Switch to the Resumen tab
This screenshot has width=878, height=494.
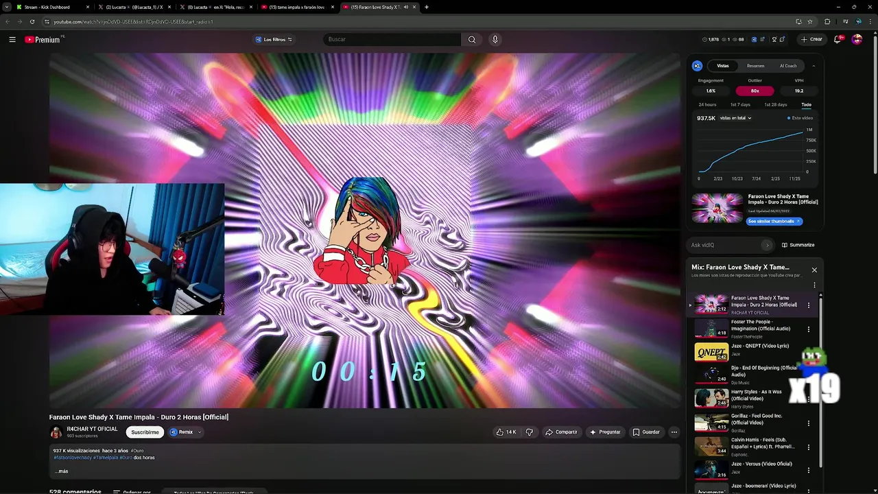[755, 66]
